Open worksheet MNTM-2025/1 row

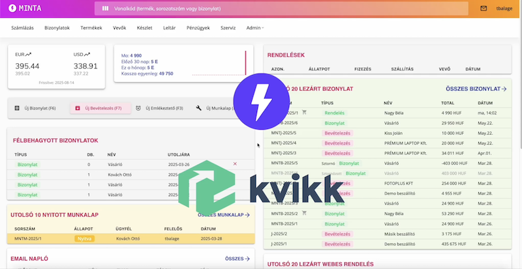click(131, 238)
